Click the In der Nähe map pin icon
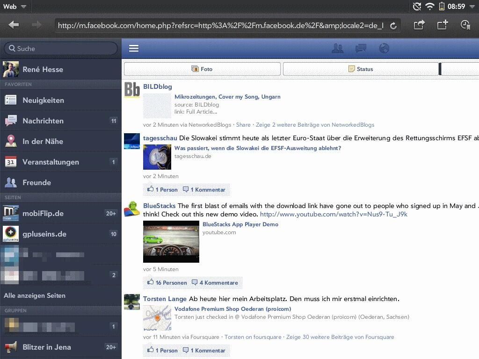Screen dimensions: 479x359 pyautogui.click(x=11, y=141)
